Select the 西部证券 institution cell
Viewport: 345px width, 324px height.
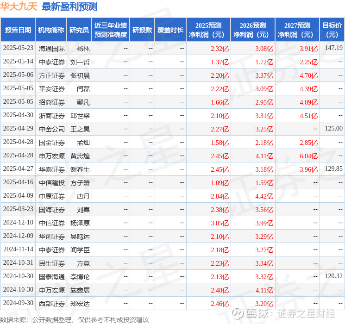coord(52,304)
